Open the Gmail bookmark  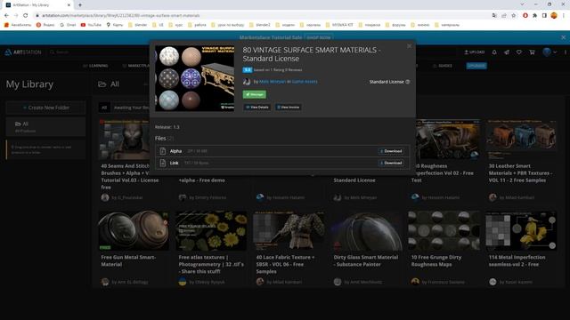68,25
